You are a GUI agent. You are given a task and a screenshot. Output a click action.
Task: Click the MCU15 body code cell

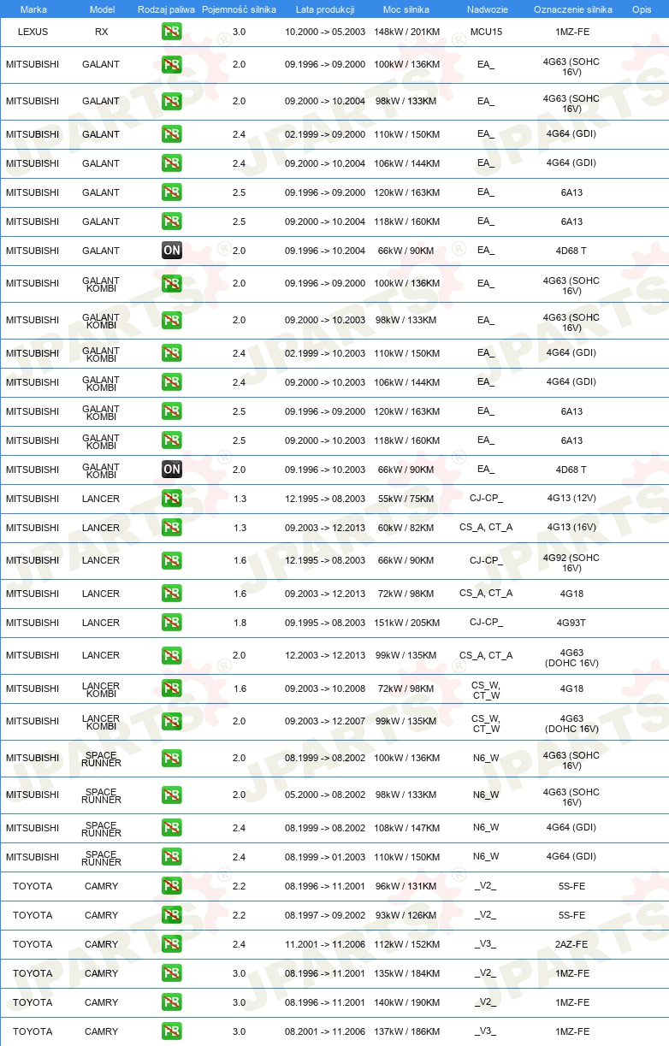coord(486,32)
